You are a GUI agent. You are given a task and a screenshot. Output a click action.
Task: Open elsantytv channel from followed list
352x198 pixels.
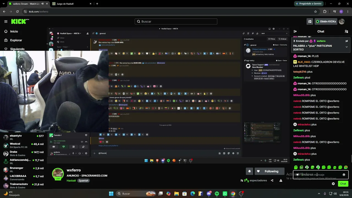(x=23, y=137)
